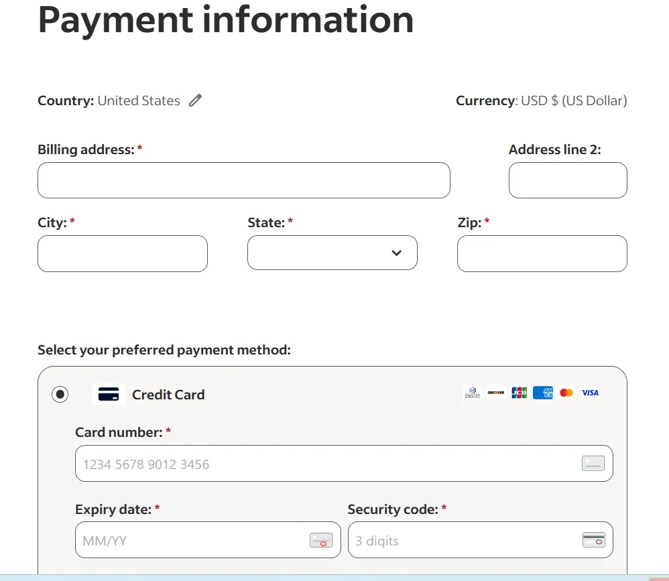
Task: Click the Diners Club brand icon
Action: [x=472, y=393]
